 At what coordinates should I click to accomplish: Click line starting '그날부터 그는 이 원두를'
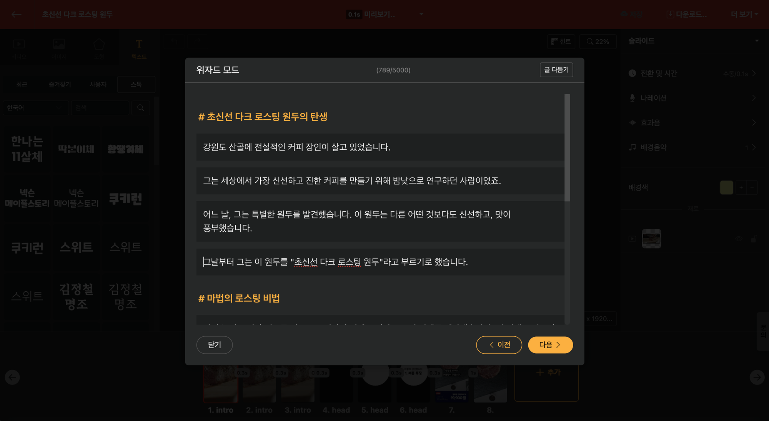[380, 262]
